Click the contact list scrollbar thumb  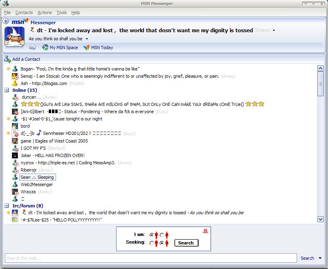click(x=320, y=84)
